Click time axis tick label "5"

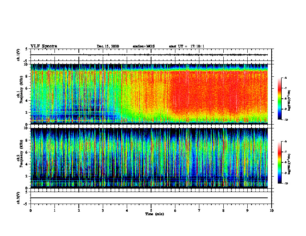click(x=151, y=211)
